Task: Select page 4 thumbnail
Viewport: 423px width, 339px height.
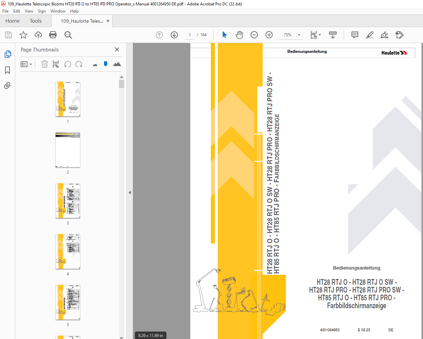Action: 68,252
